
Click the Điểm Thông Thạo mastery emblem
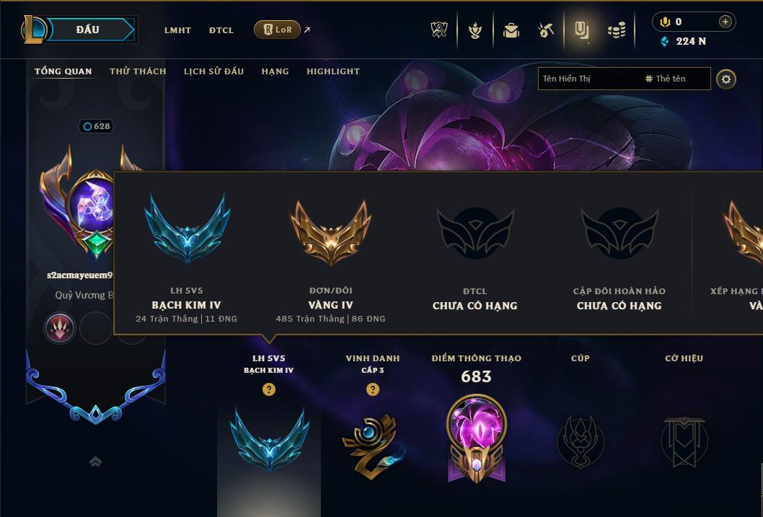[477, 438]
